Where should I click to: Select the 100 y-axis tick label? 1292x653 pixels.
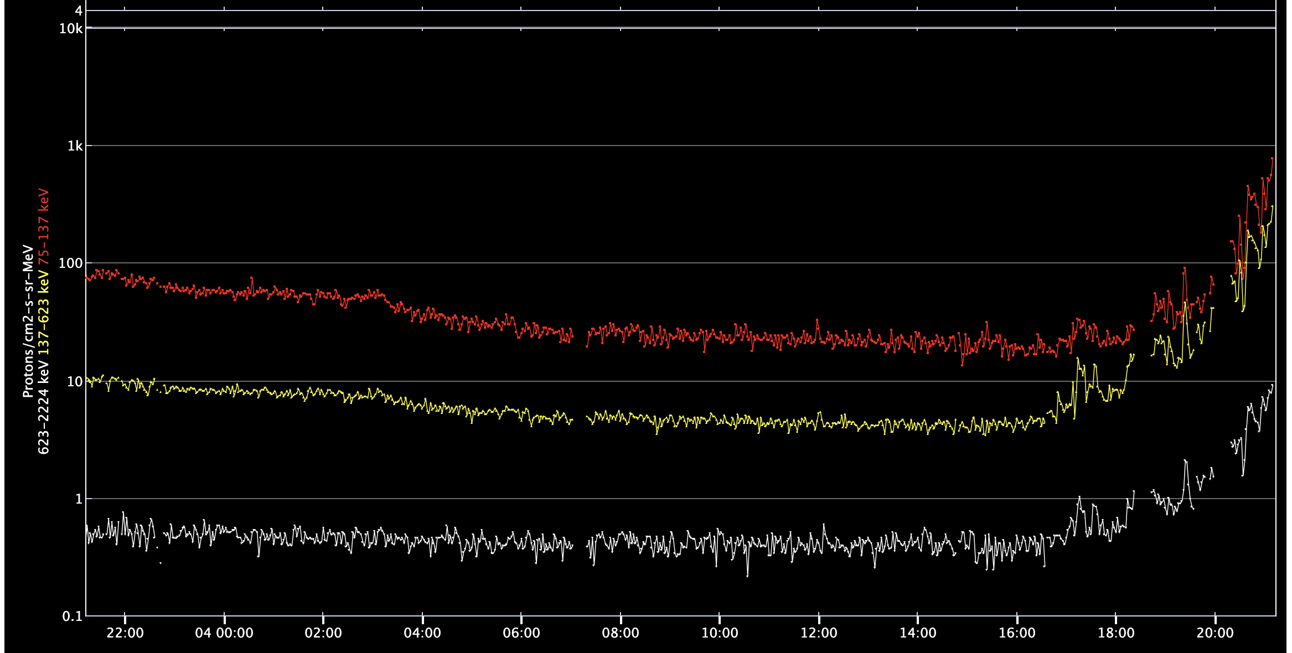click(x=71, y=263)
